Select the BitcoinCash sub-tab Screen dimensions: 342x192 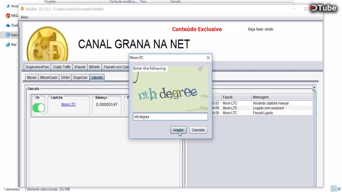point(49,77)
